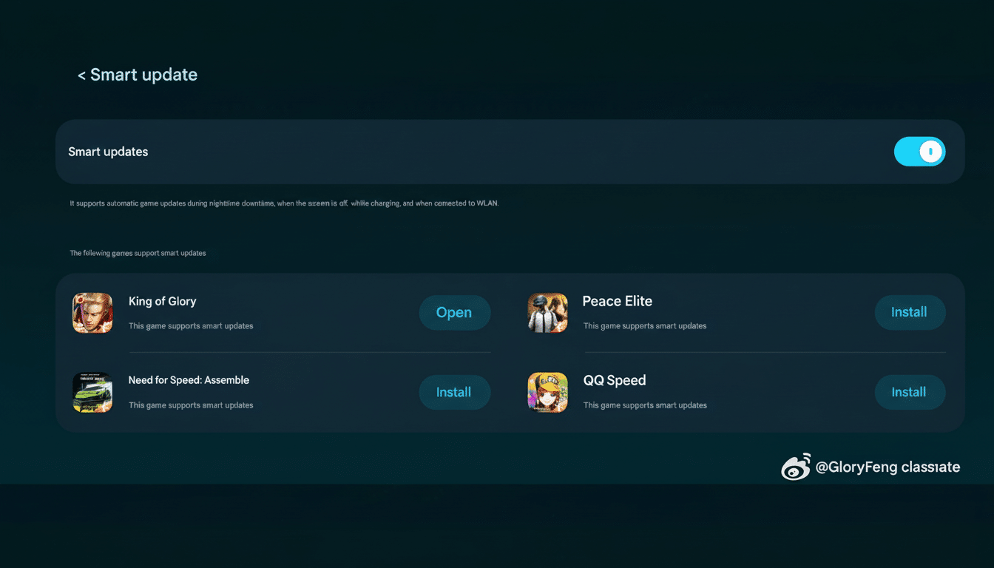994x568 pixels.
Task: Click the supported games caption text
Action: pos(138,252)
